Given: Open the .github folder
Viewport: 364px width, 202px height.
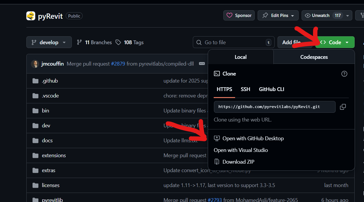Looking at the screenshot, I should (50, 81).
